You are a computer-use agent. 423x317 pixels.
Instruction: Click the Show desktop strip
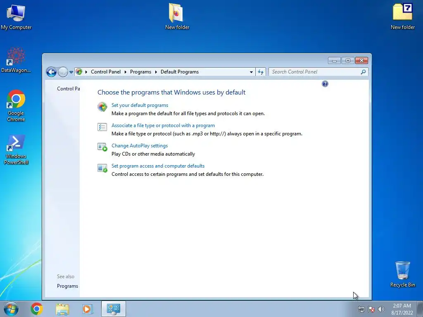pos(420,309)
